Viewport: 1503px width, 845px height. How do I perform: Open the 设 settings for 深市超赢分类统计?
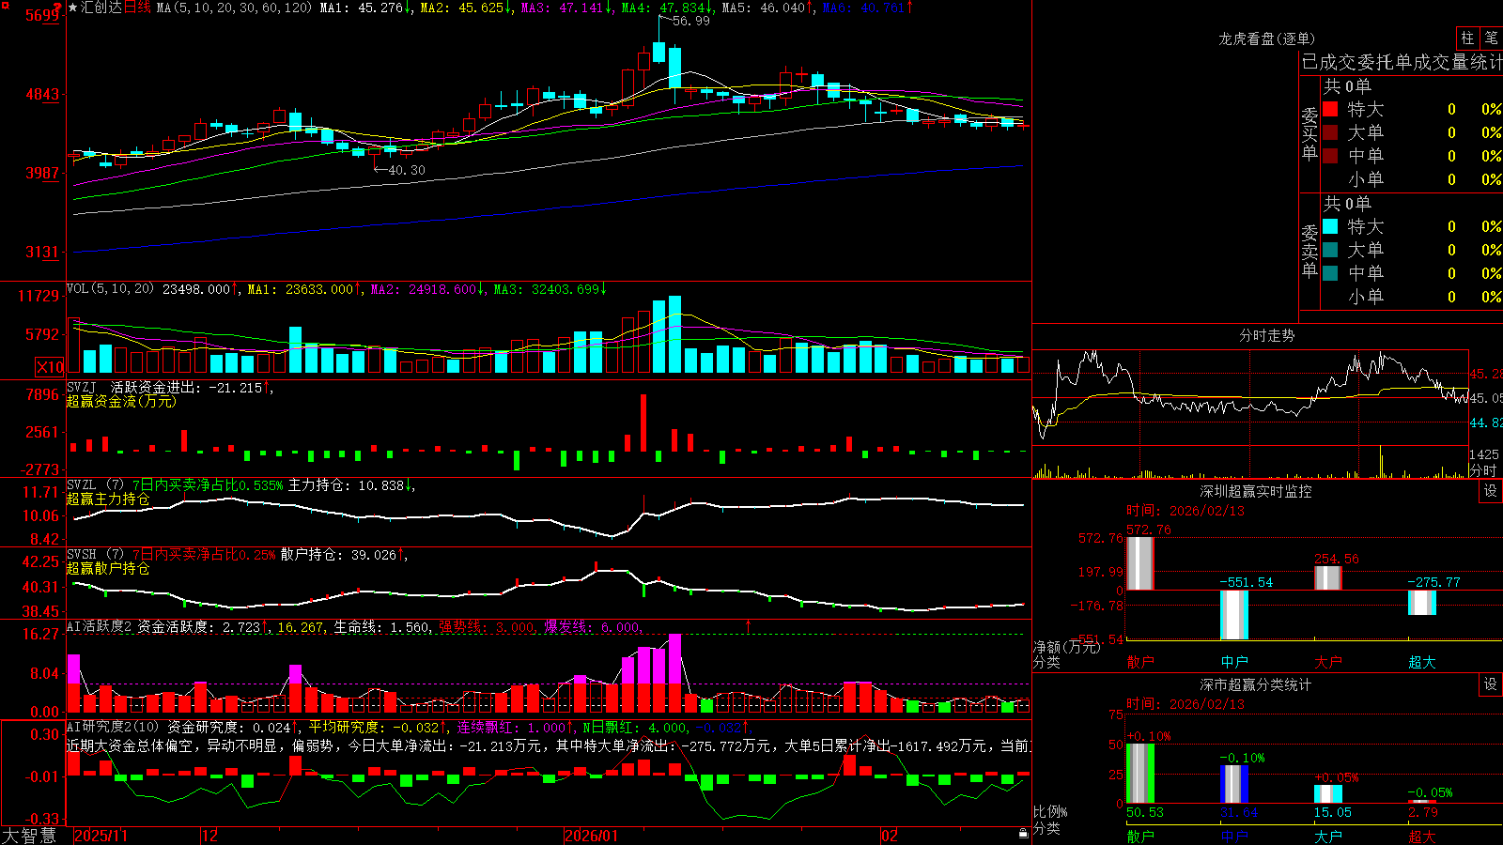click(1491, 684)
